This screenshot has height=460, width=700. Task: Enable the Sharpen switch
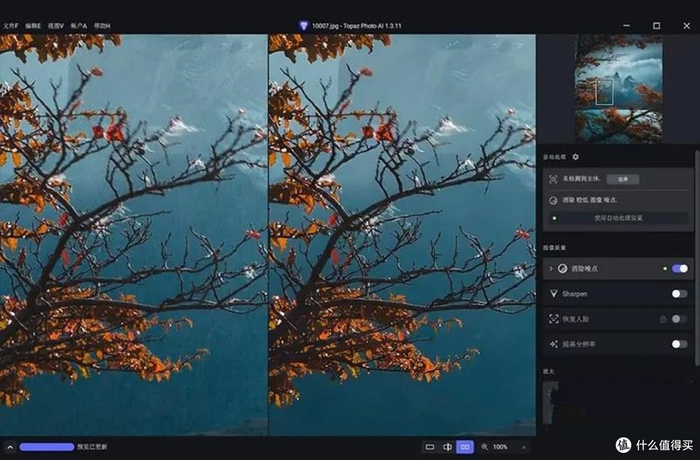pos(679,293)
